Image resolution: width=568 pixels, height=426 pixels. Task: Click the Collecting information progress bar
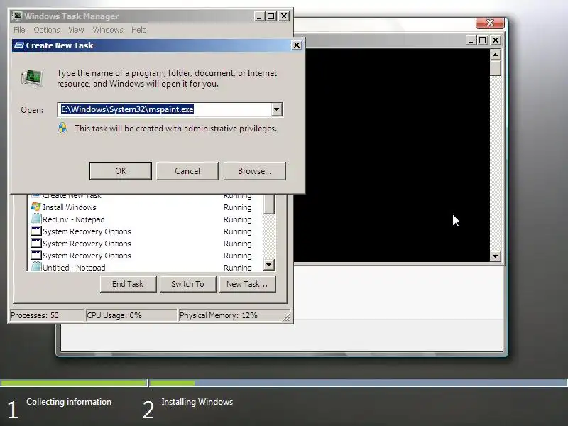click(x=74, y=383)
